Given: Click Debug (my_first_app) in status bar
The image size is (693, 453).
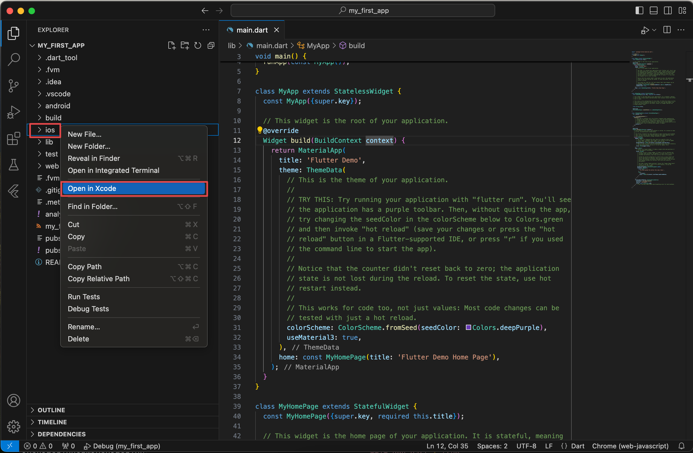Looking at the screenshot, I should 122,446.
